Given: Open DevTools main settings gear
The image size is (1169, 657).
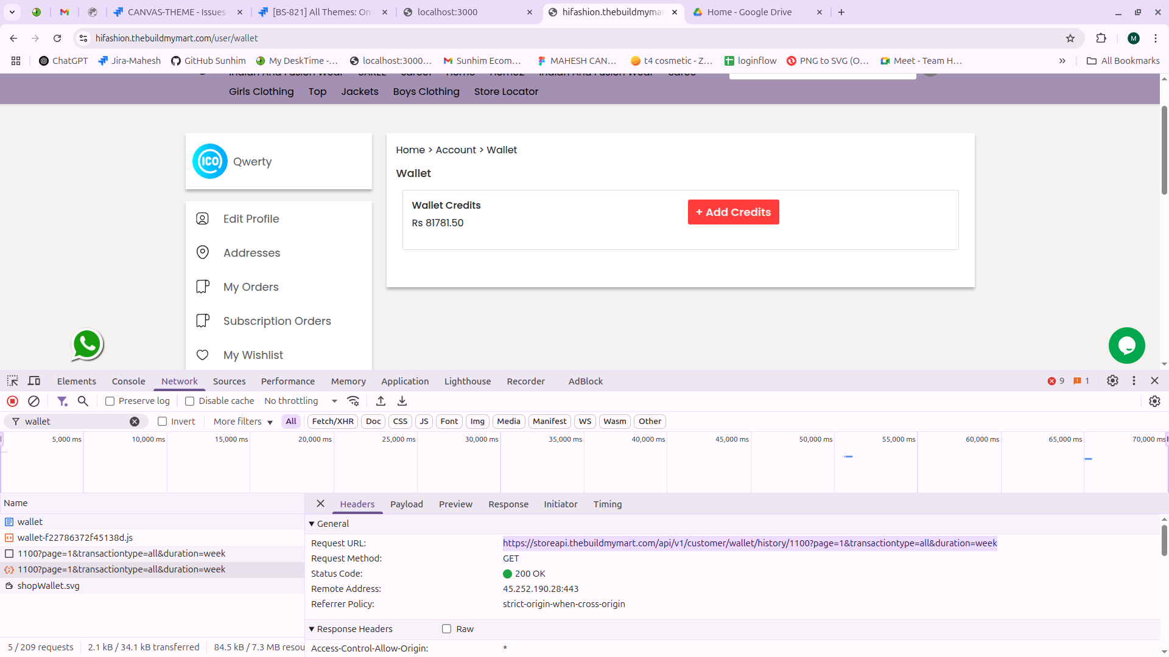Looking at the screenshot, I should point(1112,381).
